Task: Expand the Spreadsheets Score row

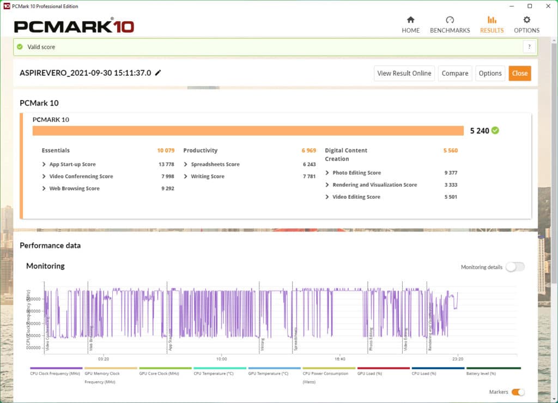Action: 185,164
